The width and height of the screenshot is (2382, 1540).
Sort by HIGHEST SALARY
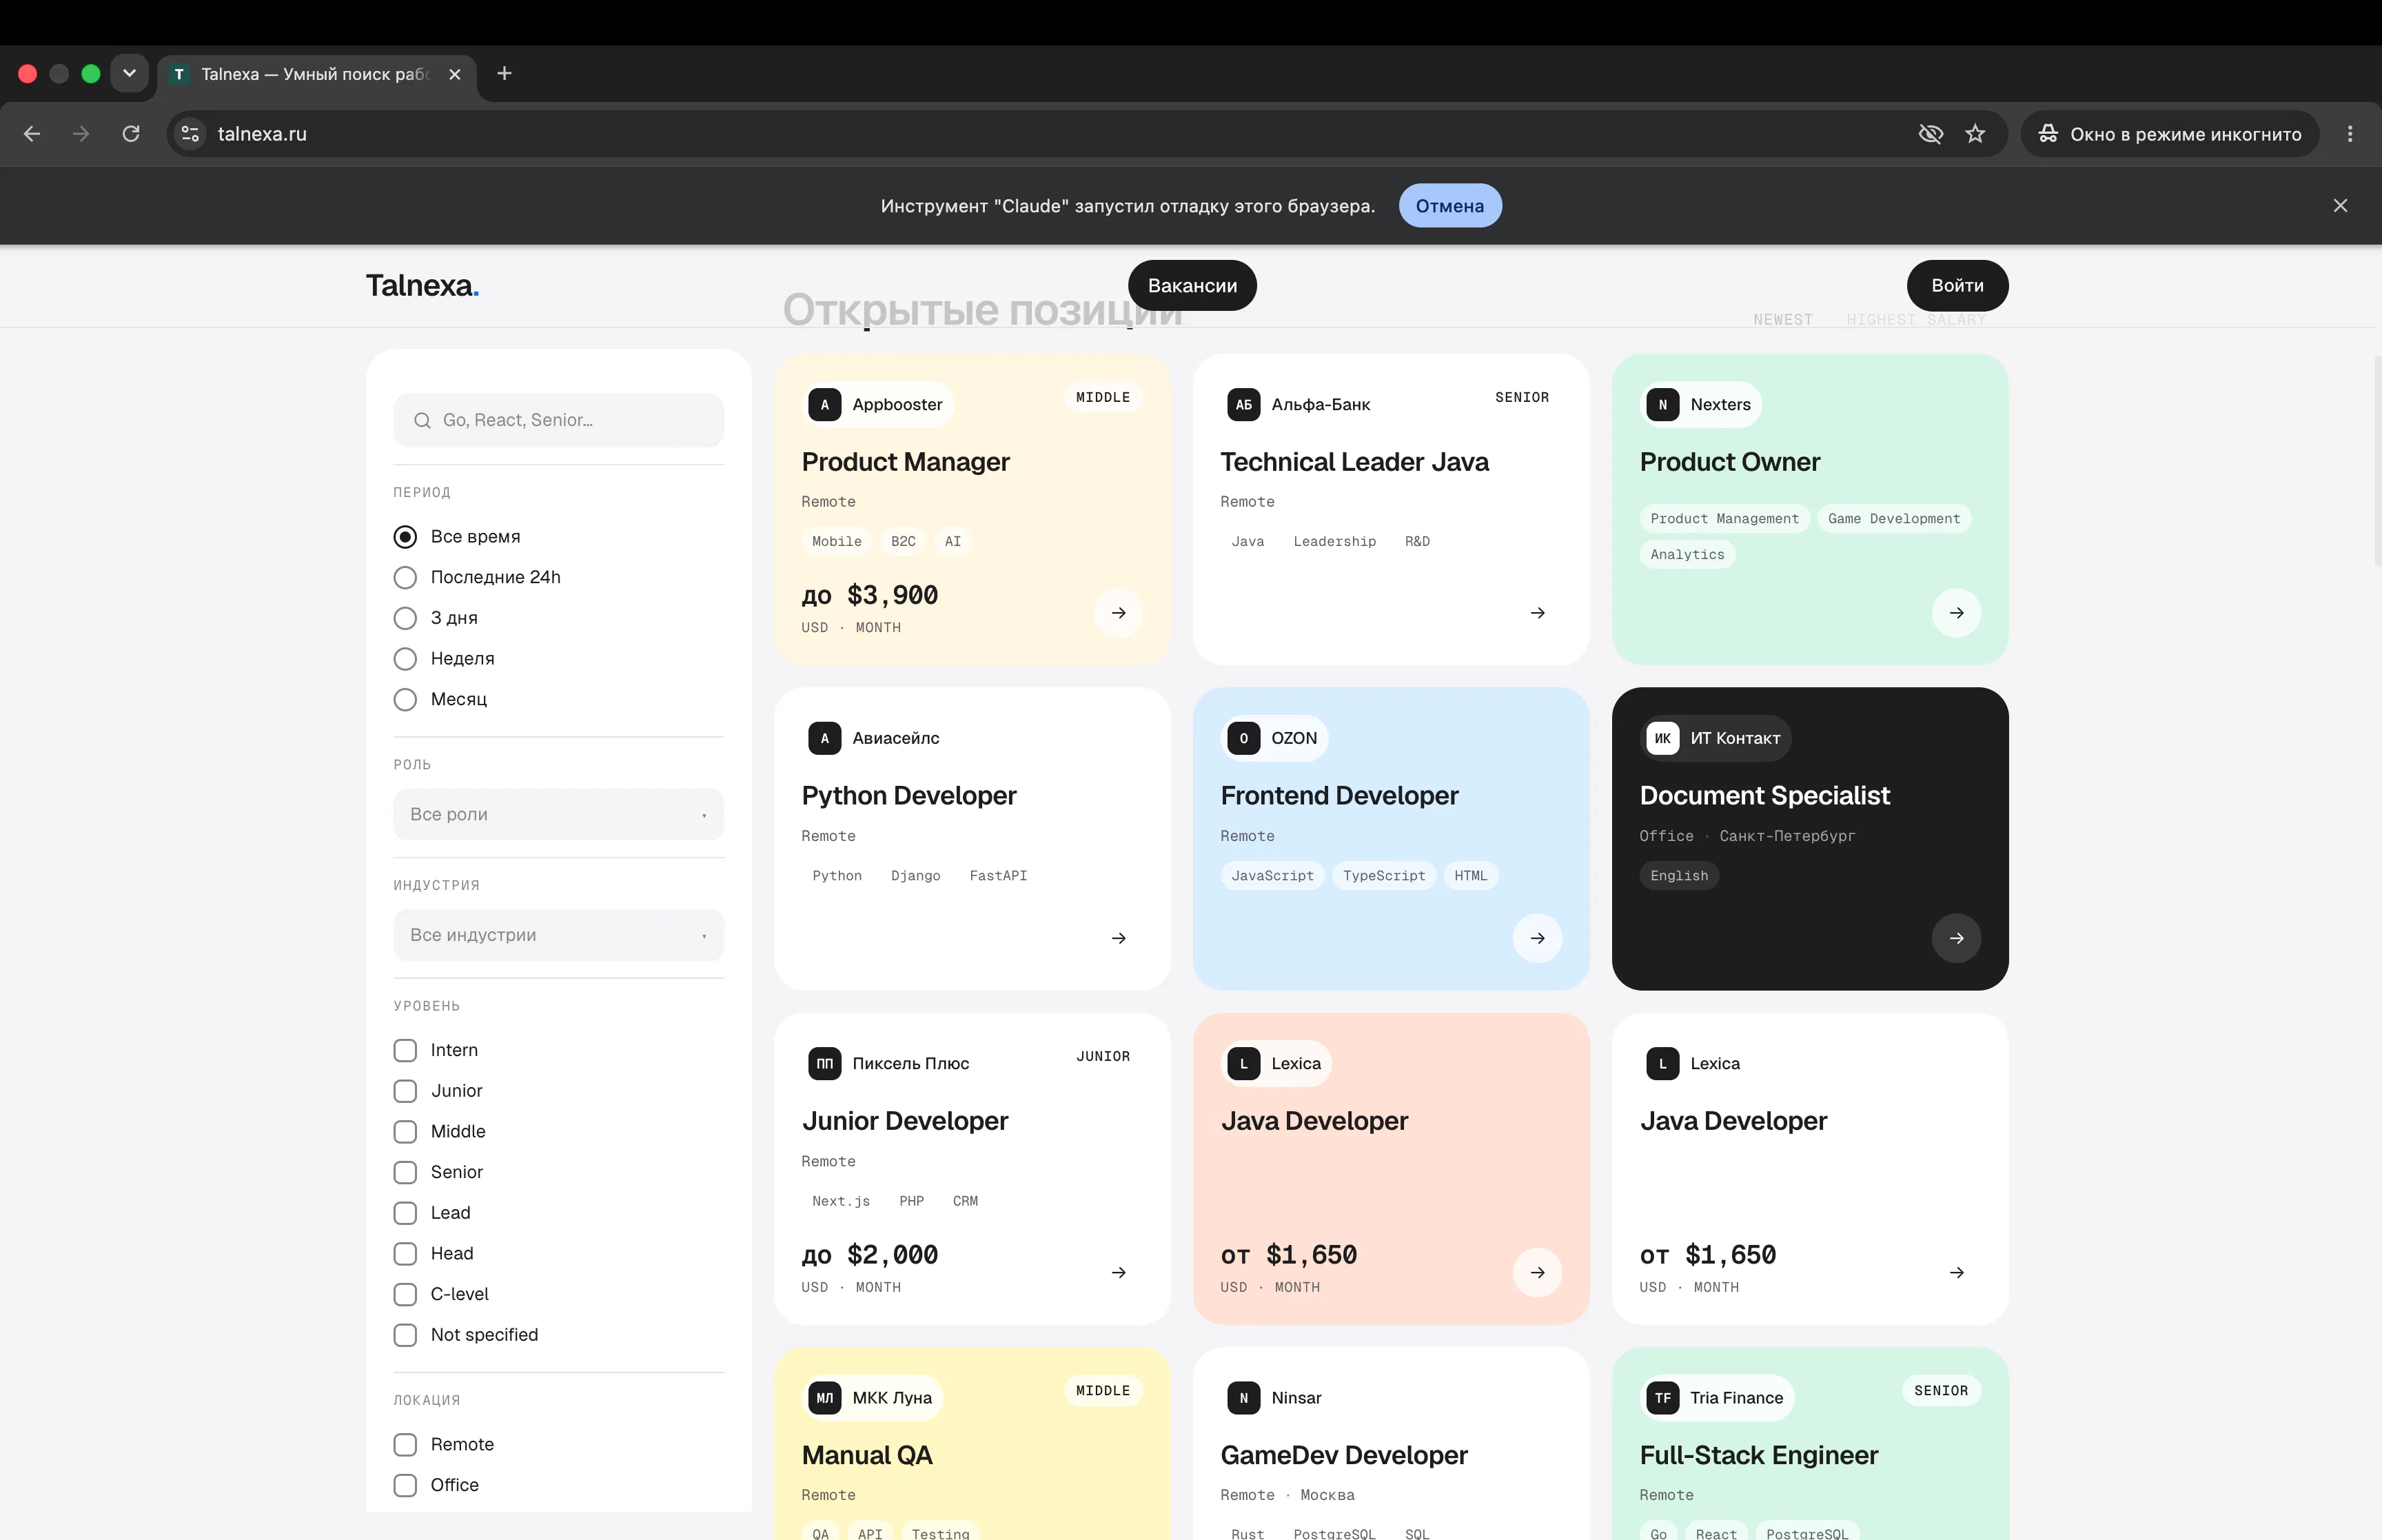pos(1915,320)
